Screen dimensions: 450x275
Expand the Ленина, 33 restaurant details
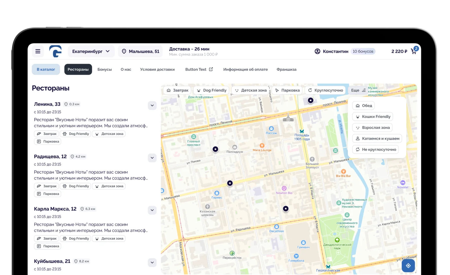click(152, 105)
